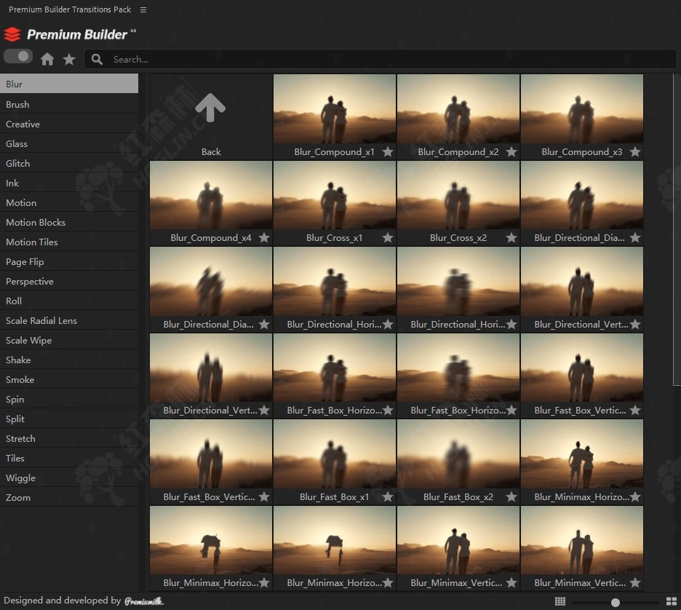
Task: Favorite the Blur_Cross_x2 preset star
Action: coord(511,238)
